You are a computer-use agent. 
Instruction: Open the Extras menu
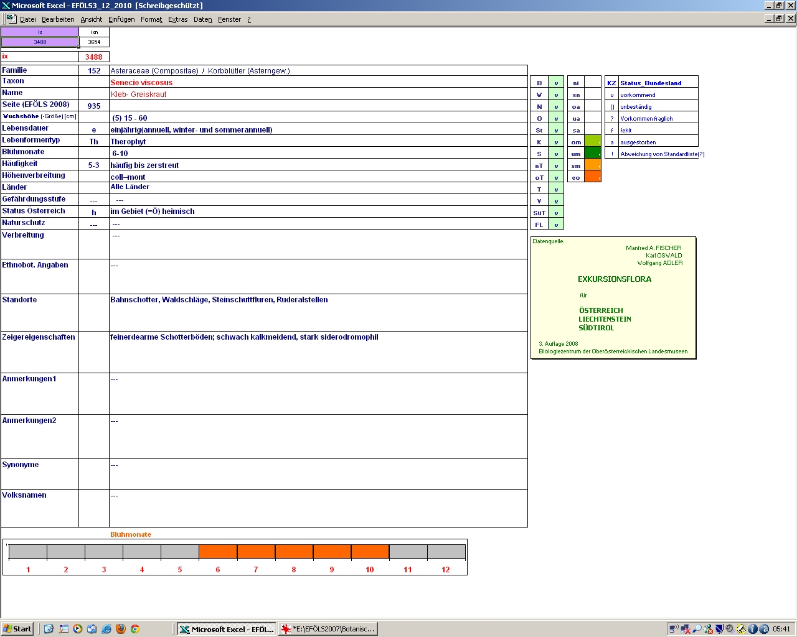[x=178, y=19]
